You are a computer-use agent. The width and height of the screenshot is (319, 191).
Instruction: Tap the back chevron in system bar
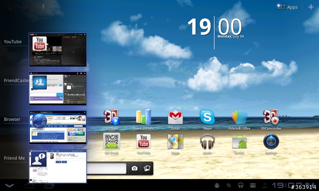(x=9, y=186)
